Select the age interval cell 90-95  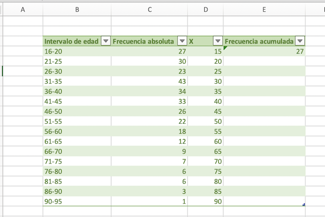point(76,201)
